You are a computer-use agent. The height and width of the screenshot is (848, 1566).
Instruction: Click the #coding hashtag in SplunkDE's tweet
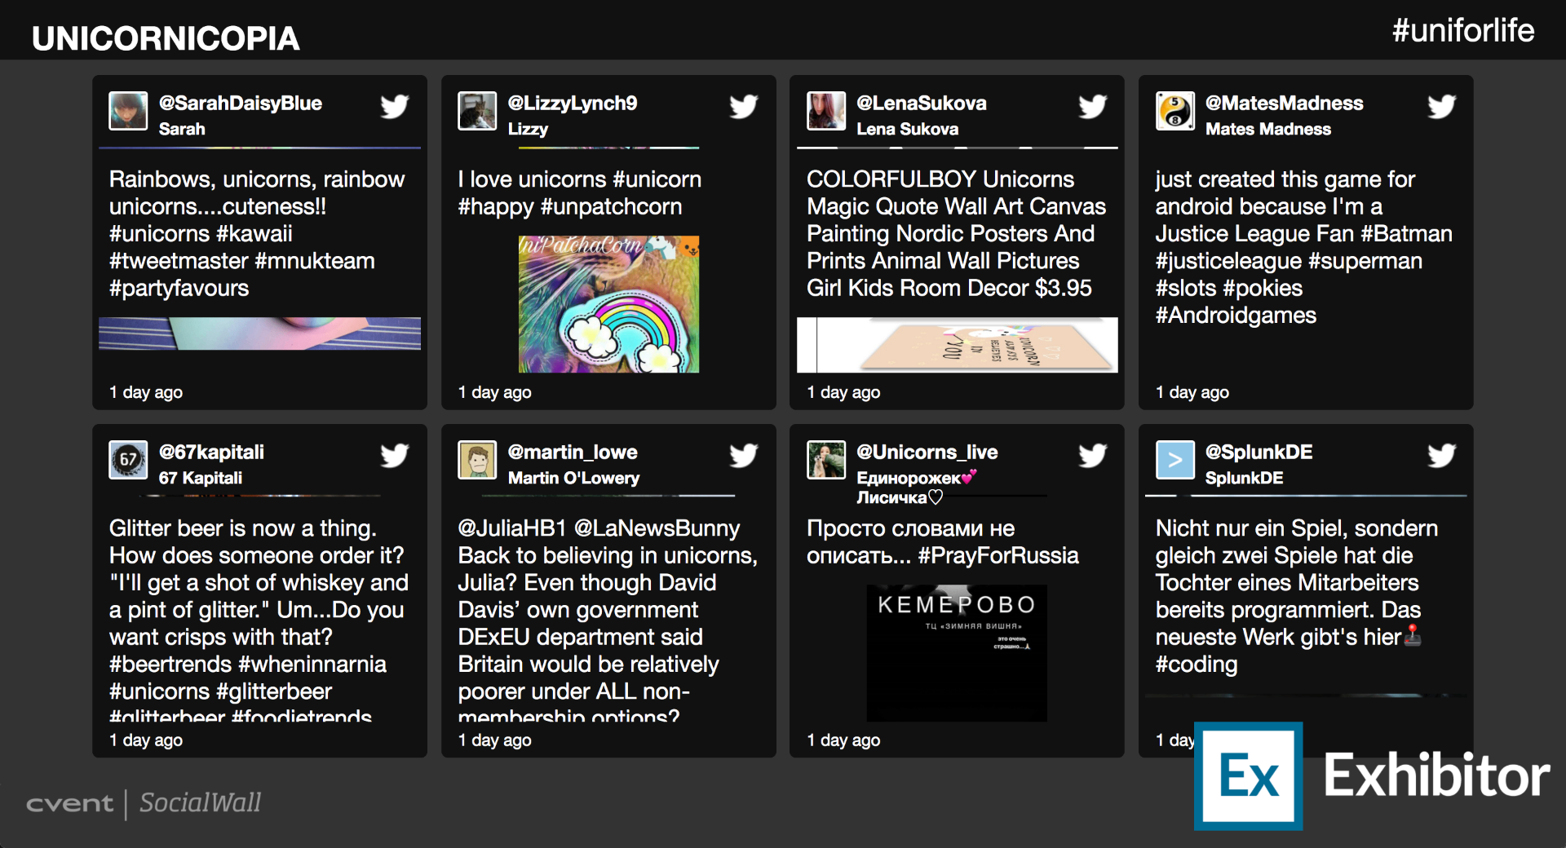[x=1197, y=665]
